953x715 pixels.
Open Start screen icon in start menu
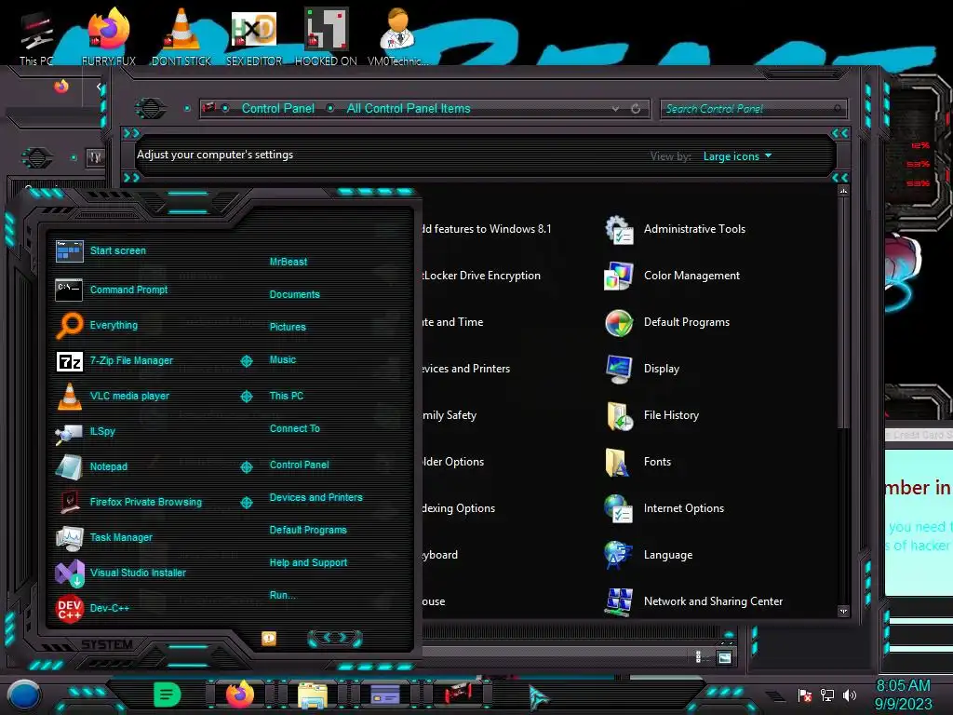[69, 250]
